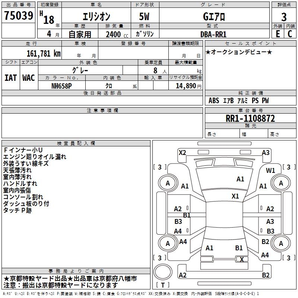This screenshot has width=298, height=298.
Task: Click the damage code legend at bottom
Action: click(x=131, y=294)
